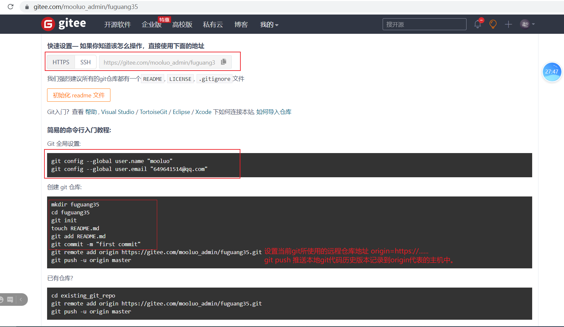Click 'cd existing_git_repo' command line
This screenshot has width=564, height=327.
(83, 296)
